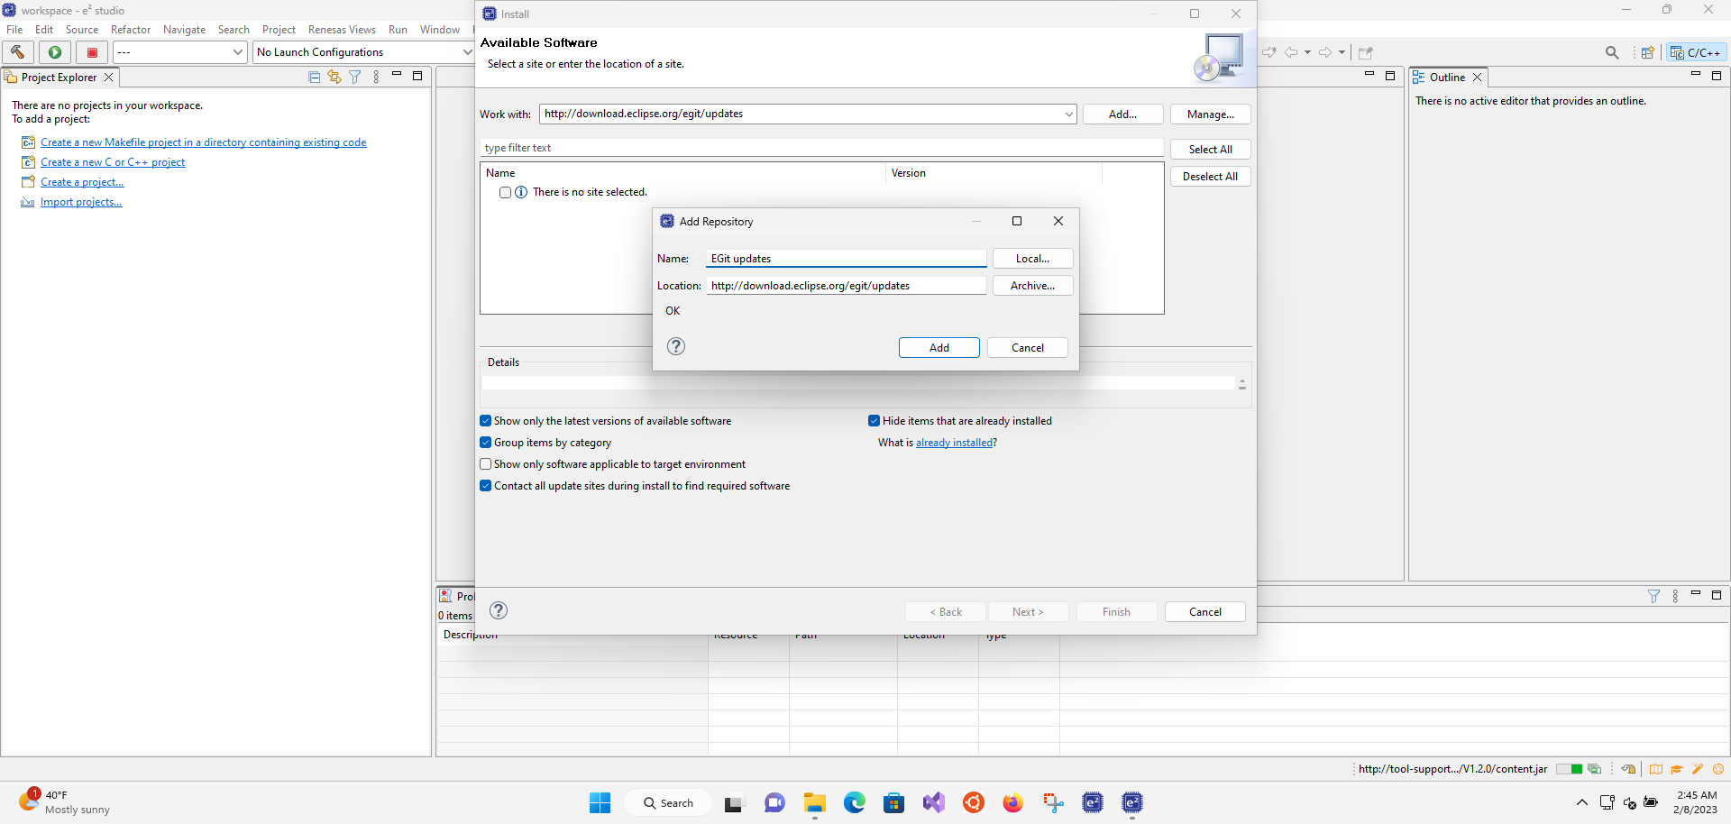This screenshot has height=824, width=1731.
Task: Click Create a new C or C++ project link
Action: pyautogui.click(x=113, y=162)
